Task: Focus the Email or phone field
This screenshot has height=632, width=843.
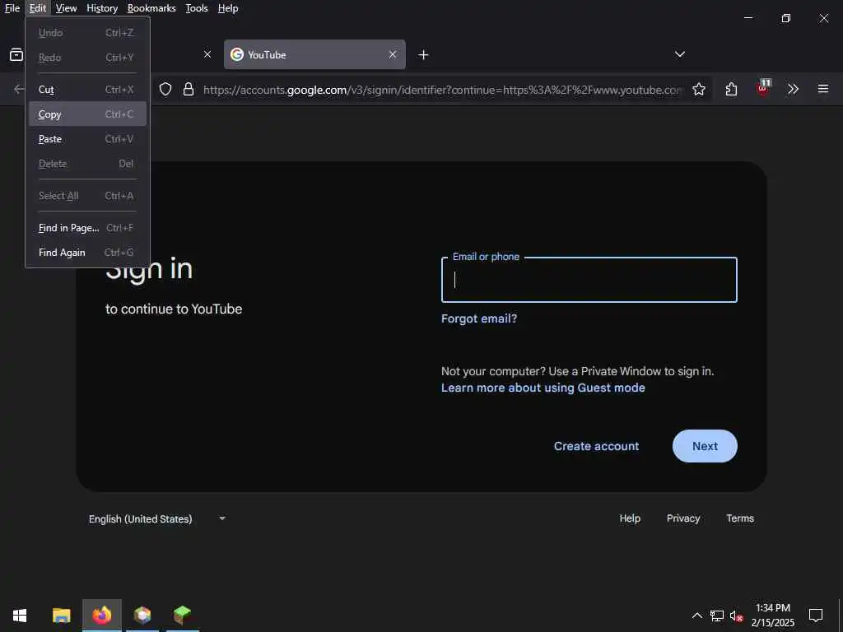Action: pos(589,280)
